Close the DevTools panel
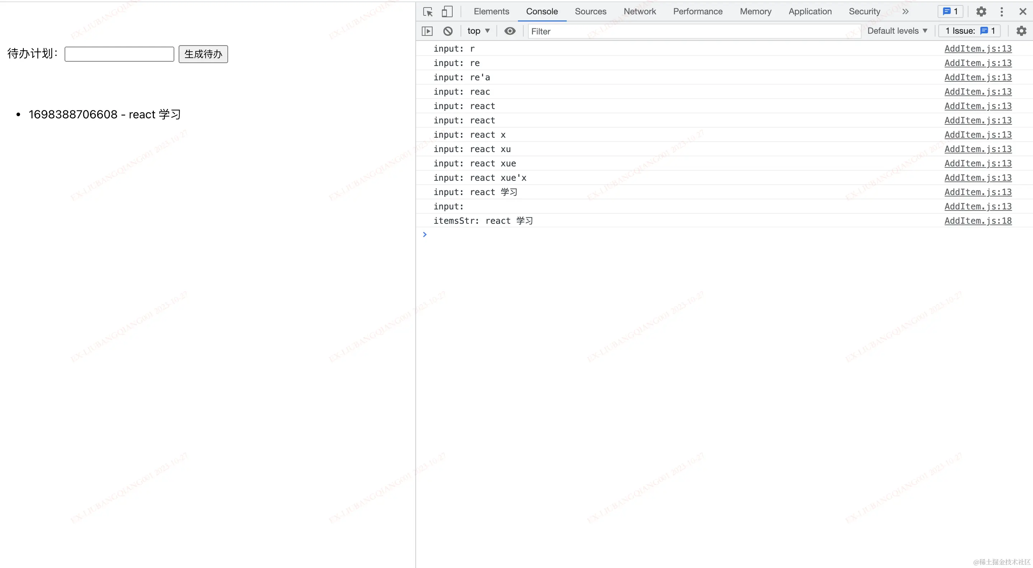1033x568 pixels. 1022,11
